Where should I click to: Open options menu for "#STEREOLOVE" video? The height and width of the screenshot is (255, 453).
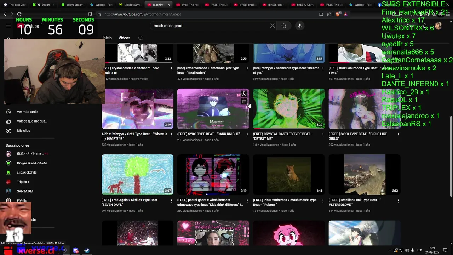pos(399,200)
